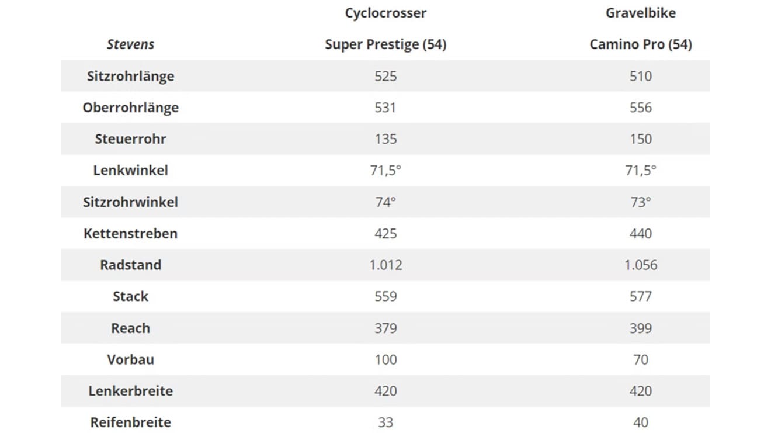Click the Camino Pro (54) model label

[x=641, y=44]
